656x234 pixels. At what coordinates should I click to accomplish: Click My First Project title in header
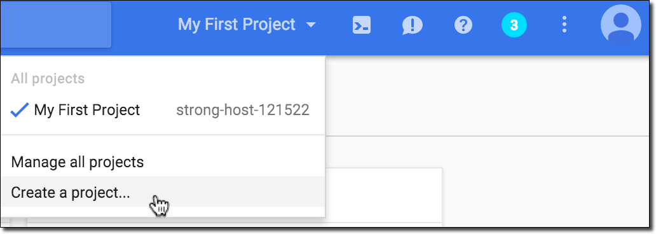pyautogui.click(x=237, y=24)
